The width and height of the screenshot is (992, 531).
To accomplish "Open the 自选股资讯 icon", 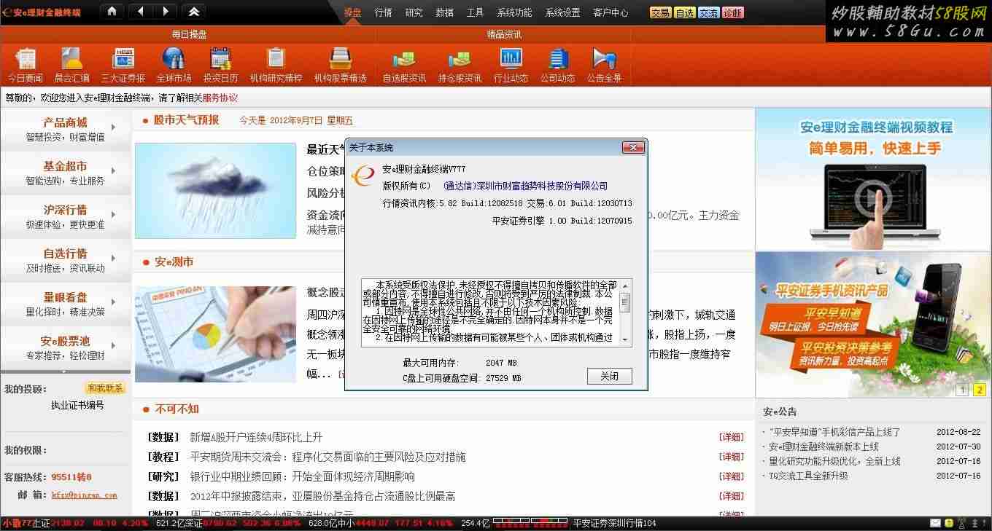I will 404,65.
